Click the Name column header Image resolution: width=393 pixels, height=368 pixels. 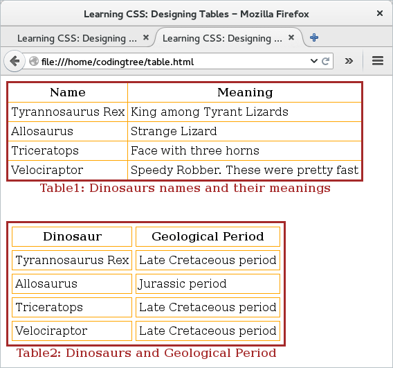pyautogui.click(x=68, y=92)
